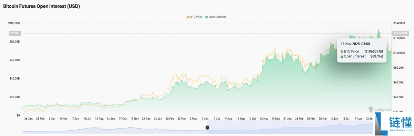Click the 16 Nov date label
This screenshot has width=414, height=136.
264,118
